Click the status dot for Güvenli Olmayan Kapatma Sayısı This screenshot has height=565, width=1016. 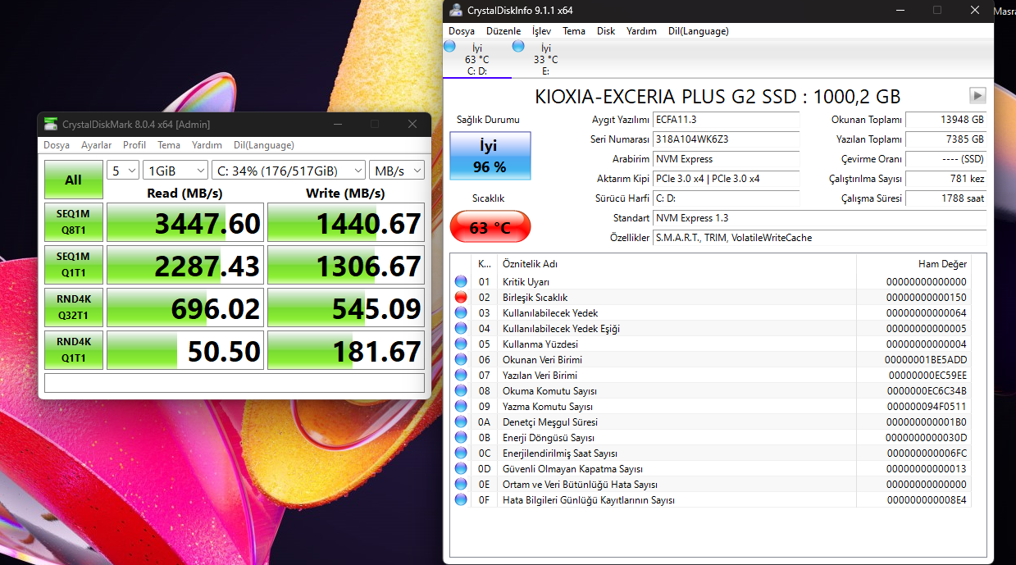pyautogui.click(x=460, y=468)
